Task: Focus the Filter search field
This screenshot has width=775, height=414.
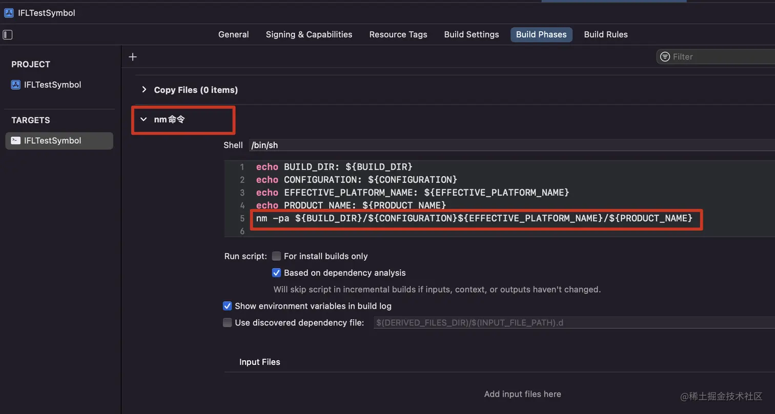Action: click(x=716, y=56)
